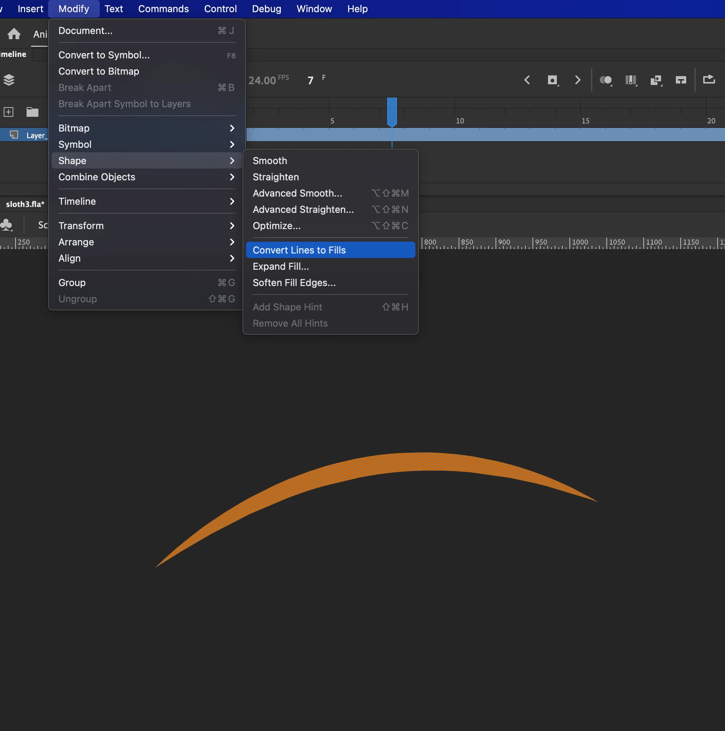The image size is (725, 731).
Task: Go to previous keyframe arrow
Action: [527, 80]
